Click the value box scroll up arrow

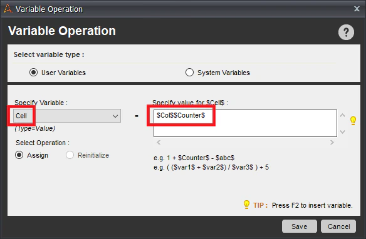tap(342, 115)
